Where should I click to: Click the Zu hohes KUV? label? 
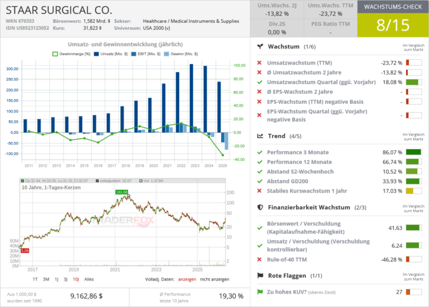(287, 292)
